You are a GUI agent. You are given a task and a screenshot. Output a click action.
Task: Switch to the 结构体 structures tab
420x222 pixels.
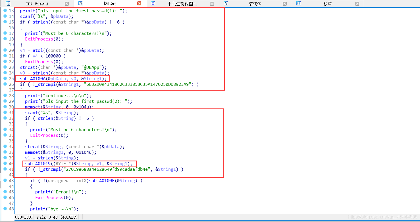point(255,3)
